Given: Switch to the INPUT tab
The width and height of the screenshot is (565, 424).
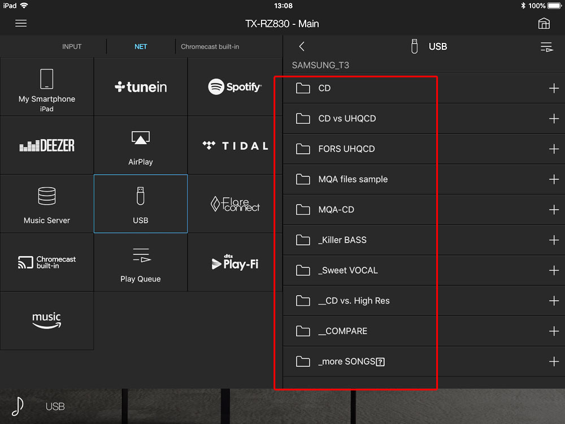Looking at the screenshot, I should point(72,46).
